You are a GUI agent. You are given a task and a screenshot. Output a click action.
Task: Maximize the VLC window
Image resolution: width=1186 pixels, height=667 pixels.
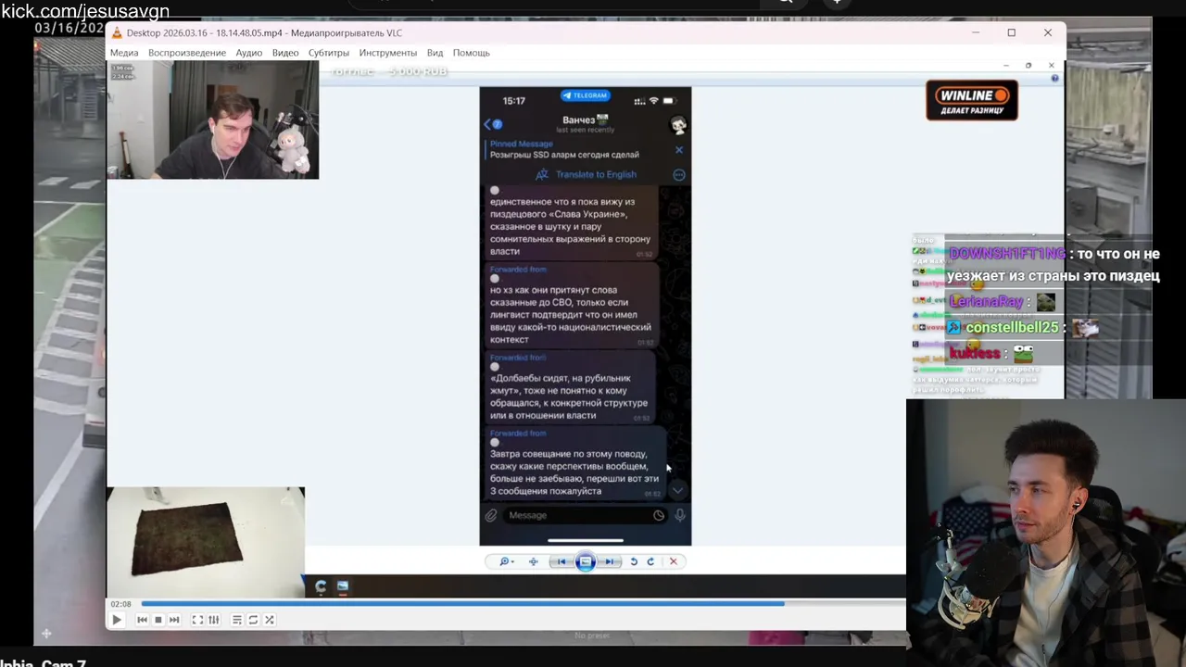(1012, 32)
